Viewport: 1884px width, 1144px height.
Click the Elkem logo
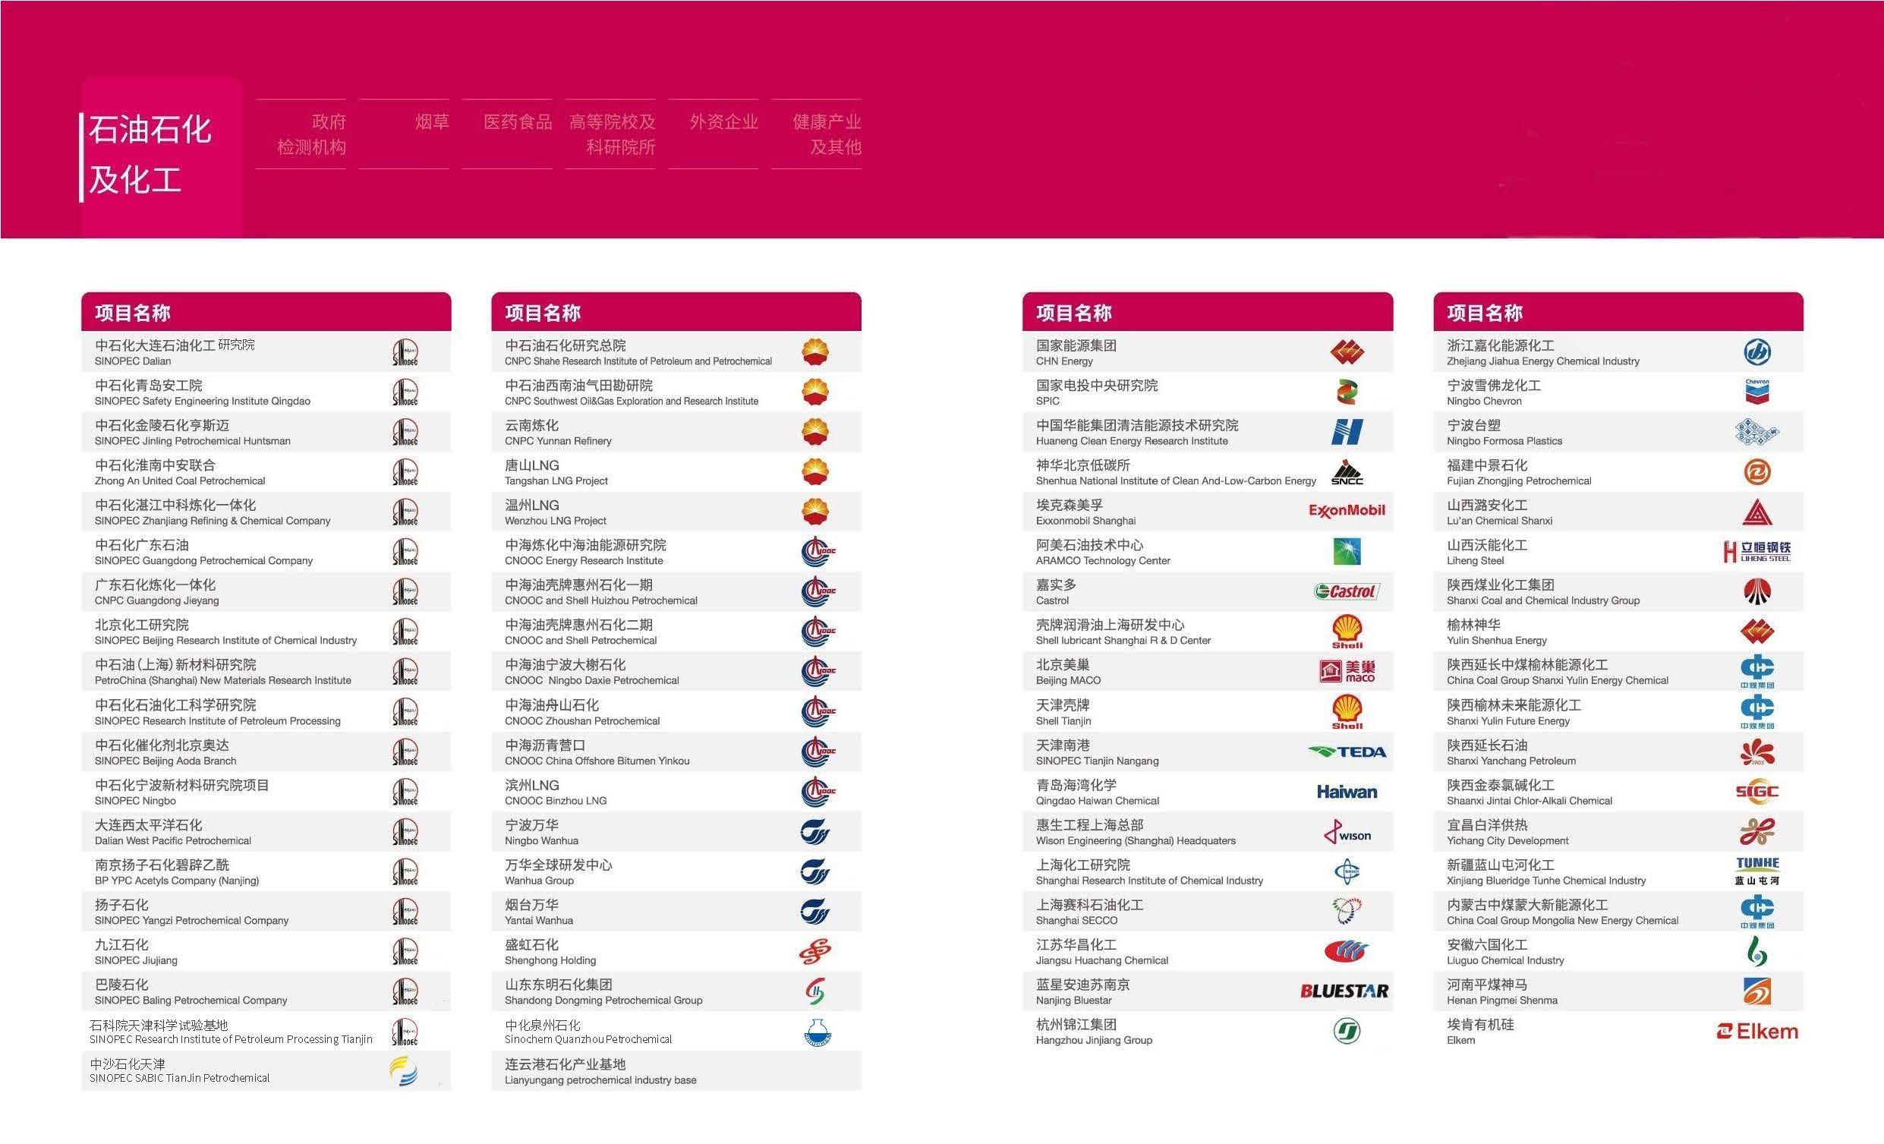(x=1757, y=1032)
